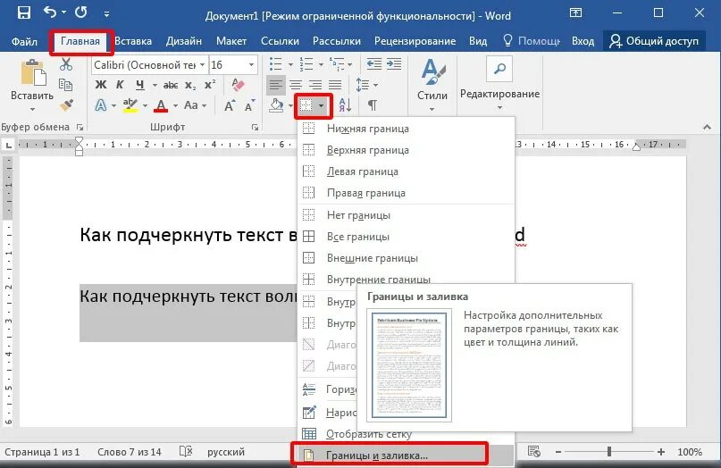Center align text
Screen dimensions: 721x468
tap(296, 85)
